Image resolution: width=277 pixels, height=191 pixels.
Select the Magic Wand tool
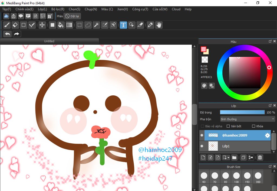coord(96,25)
